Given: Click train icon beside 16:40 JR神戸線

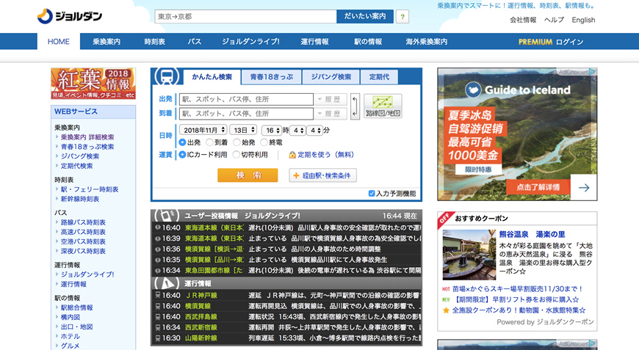Looking at the screenshot, I should pos(157,296).
